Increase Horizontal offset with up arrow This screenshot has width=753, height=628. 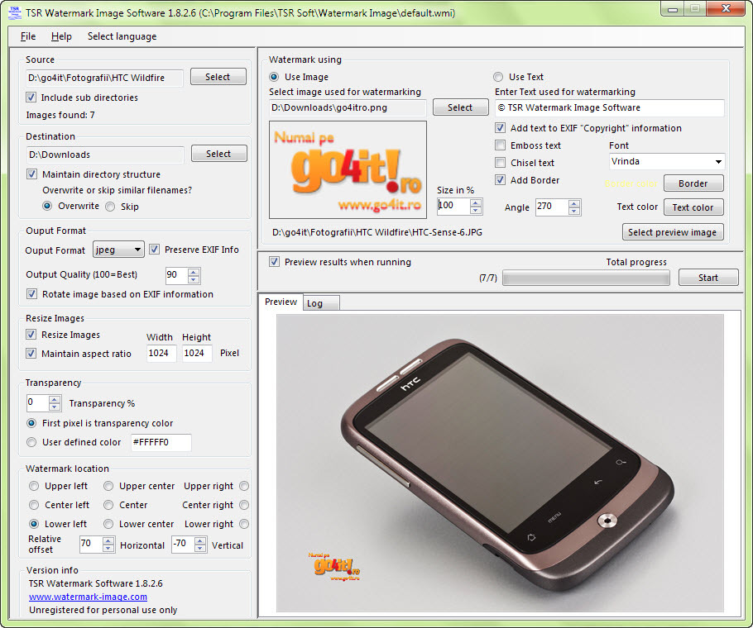pyautogui.click(x=108, y=540)
